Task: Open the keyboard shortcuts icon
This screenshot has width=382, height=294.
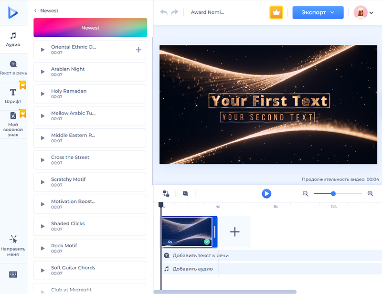Action: pos(13,274)
